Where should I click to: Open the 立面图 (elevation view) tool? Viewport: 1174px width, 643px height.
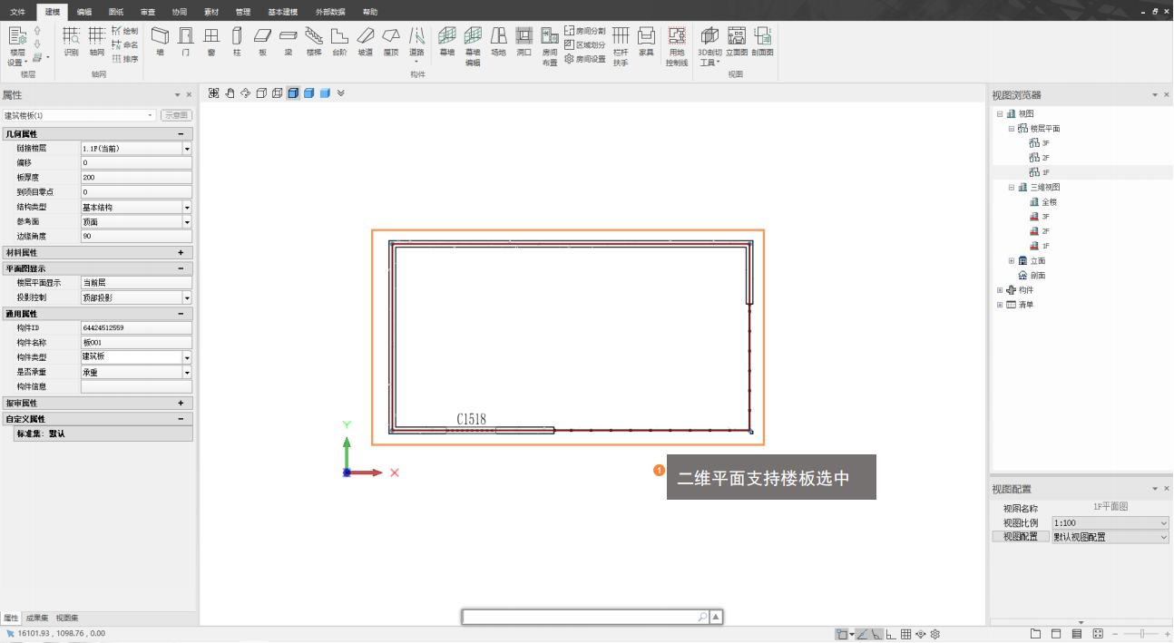736,40
